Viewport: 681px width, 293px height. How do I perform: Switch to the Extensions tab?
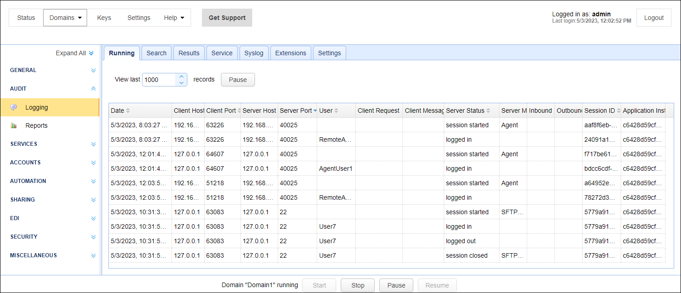tap(291, 53)
